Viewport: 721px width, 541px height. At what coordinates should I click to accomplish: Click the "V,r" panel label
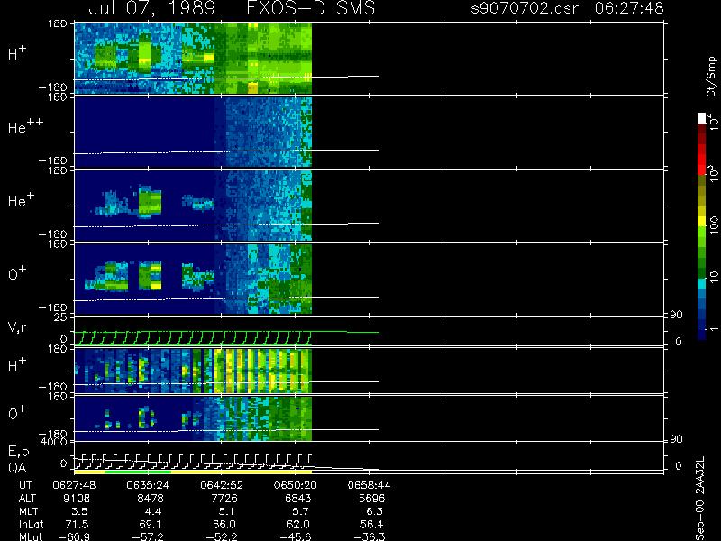[x=17, y=327]
